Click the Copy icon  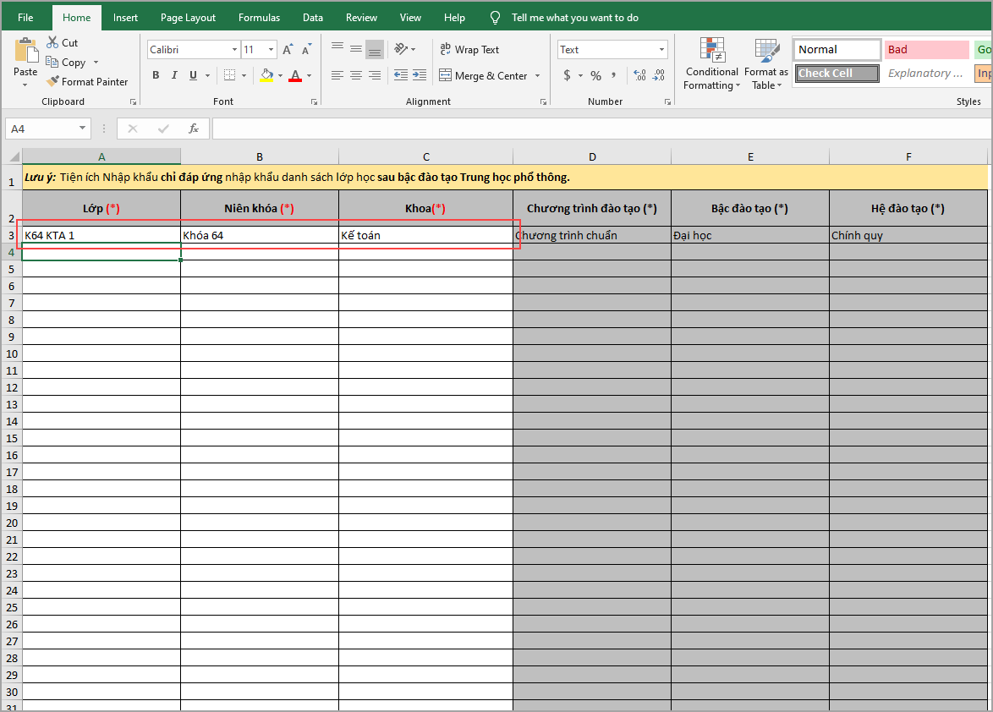52,62
